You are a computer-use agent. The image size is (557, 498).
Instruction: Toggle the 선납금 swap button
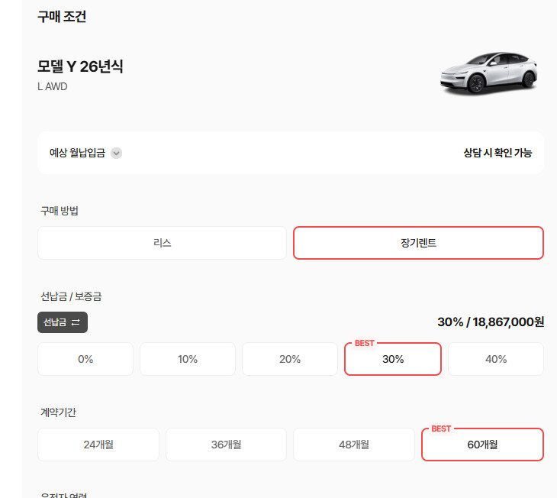point(63,322)
